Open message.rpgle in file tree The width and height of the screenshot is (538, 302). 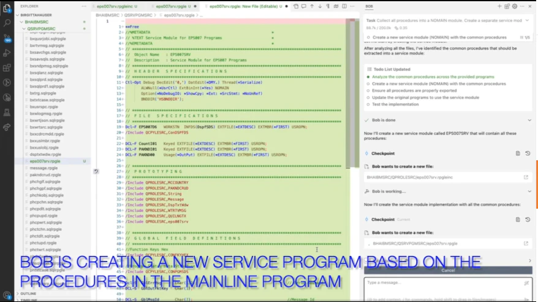[x=44, y=168]
